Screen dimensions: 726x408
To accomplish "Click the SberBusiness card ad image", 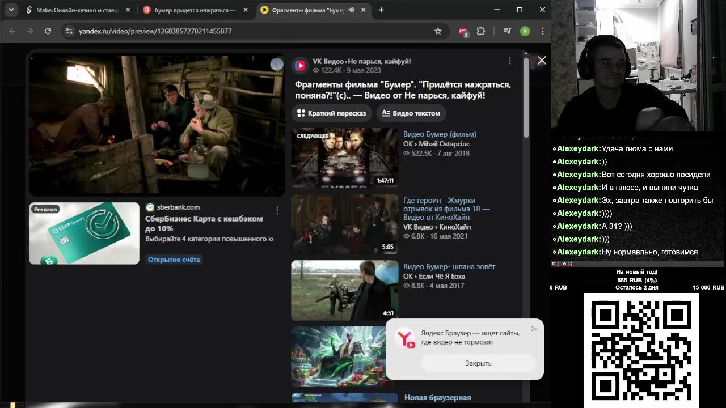I will pos(84,233).
